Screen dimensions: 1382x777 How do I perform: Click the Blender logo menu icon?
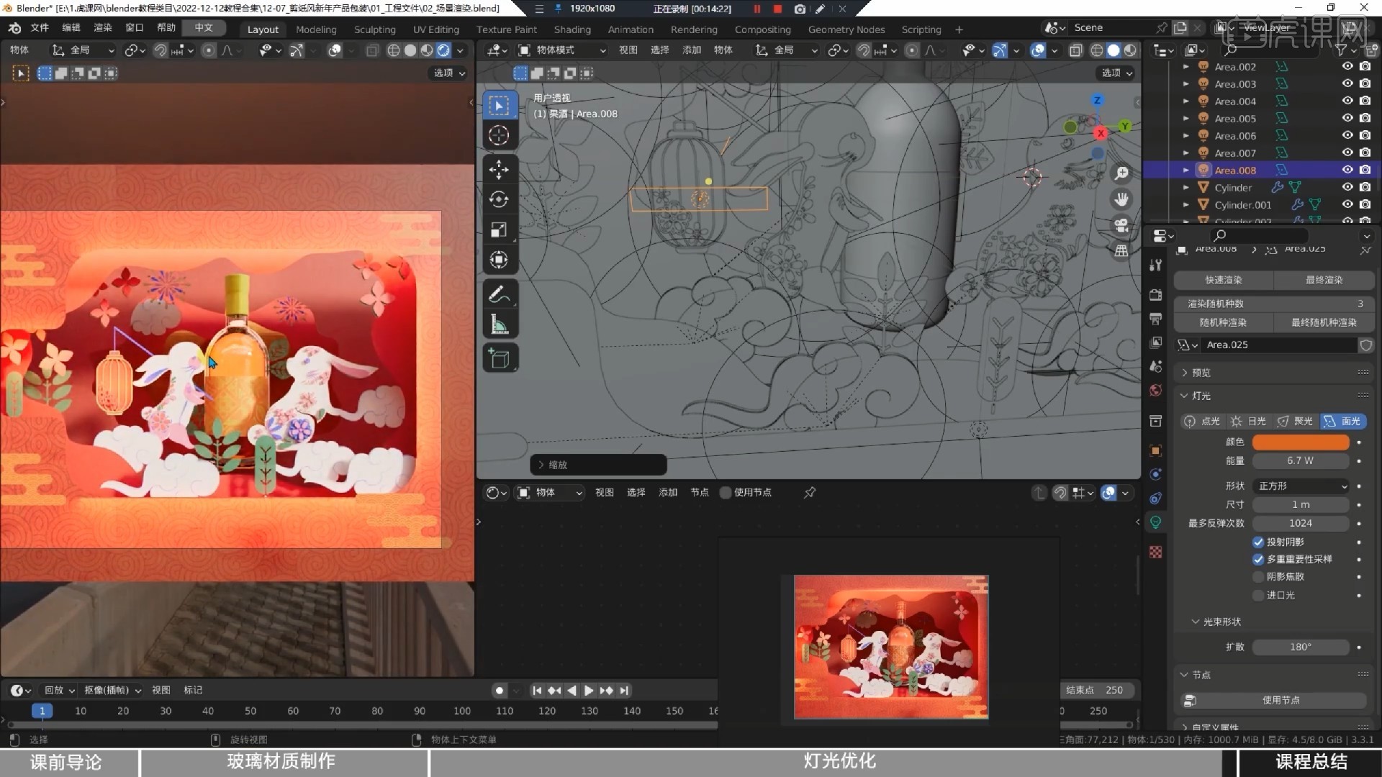(x=14, y=27)
